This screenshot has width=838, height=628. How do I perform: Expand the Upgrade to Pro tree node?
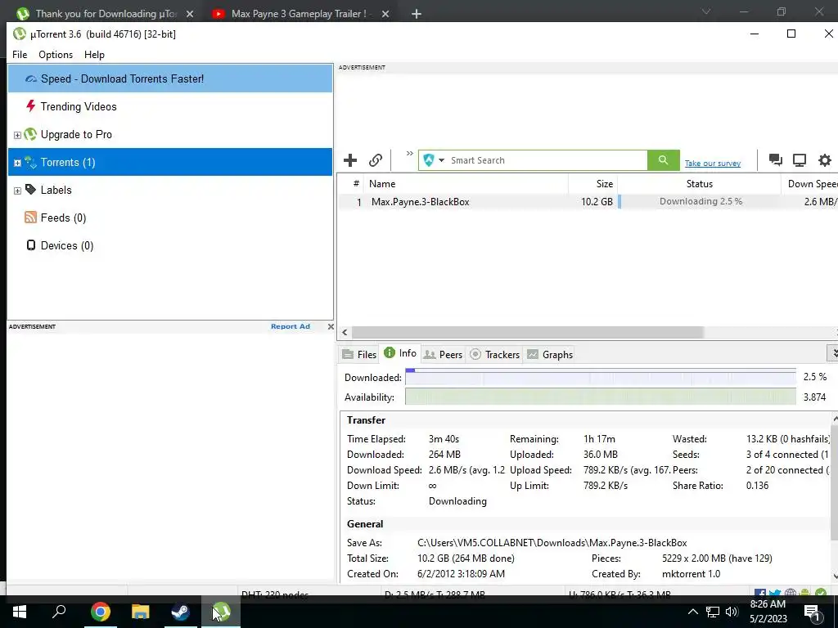pos(17,135)
